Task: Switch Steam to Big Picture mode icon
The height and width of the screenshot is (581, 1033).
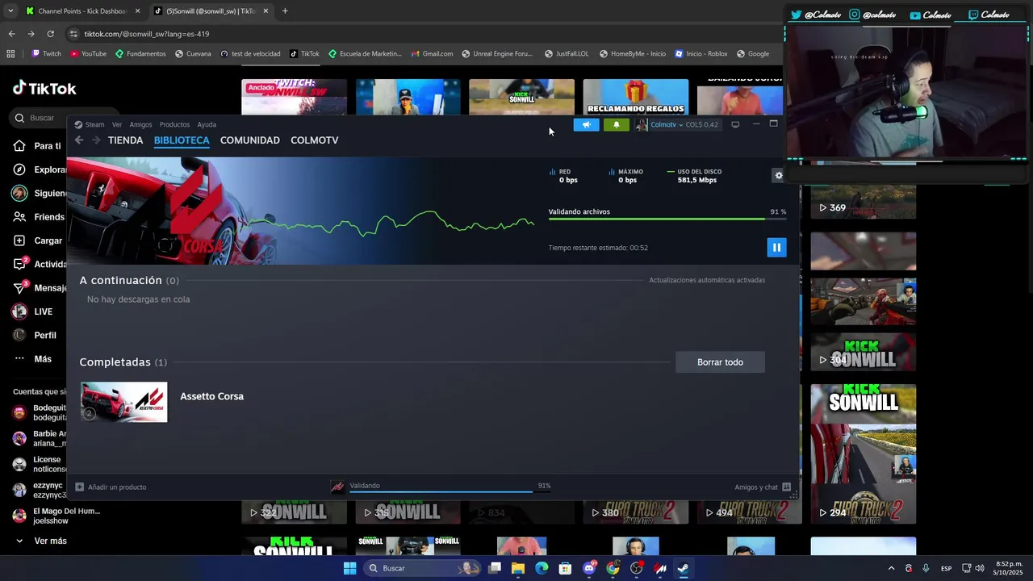Action: pyautogui.click(x=735, y=124)
